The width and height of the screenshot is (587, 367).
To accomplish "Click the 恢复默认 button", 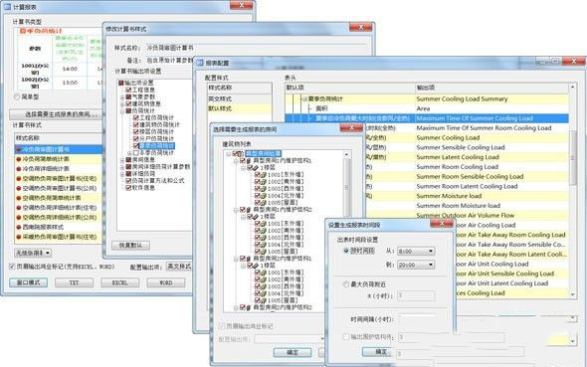I will [x=130, y=246].
